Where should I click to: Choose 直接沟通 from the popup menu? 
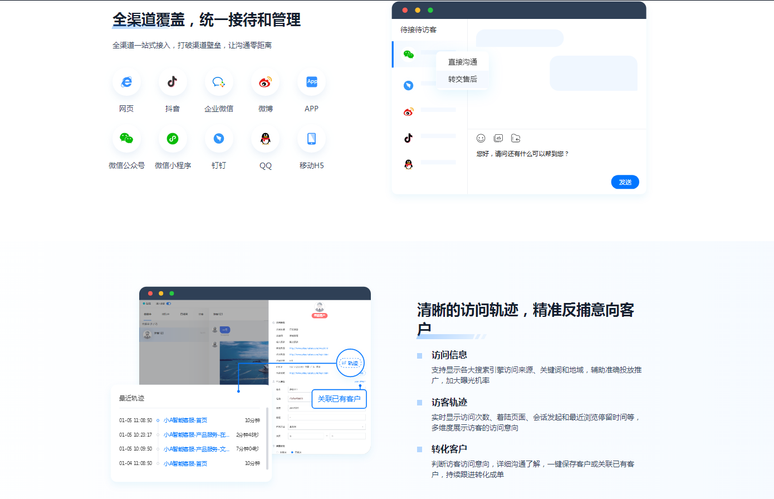click(x=462, y=62)
